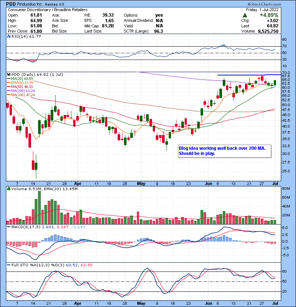Click the 25.0 price axis label

(286, 171)
